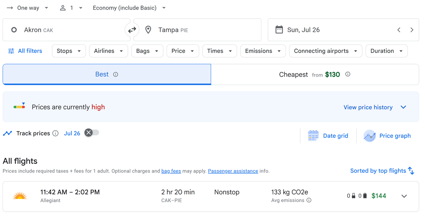Open the One way trip type dropdown
425x220 pixels.
click(28, 8)
